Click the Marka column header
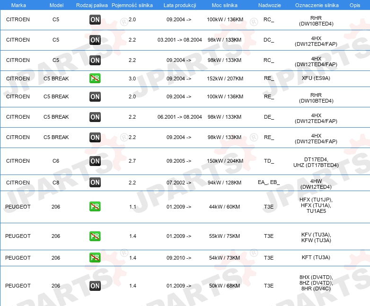The height and width of the screenshot is (306, 370). (18, 5)
